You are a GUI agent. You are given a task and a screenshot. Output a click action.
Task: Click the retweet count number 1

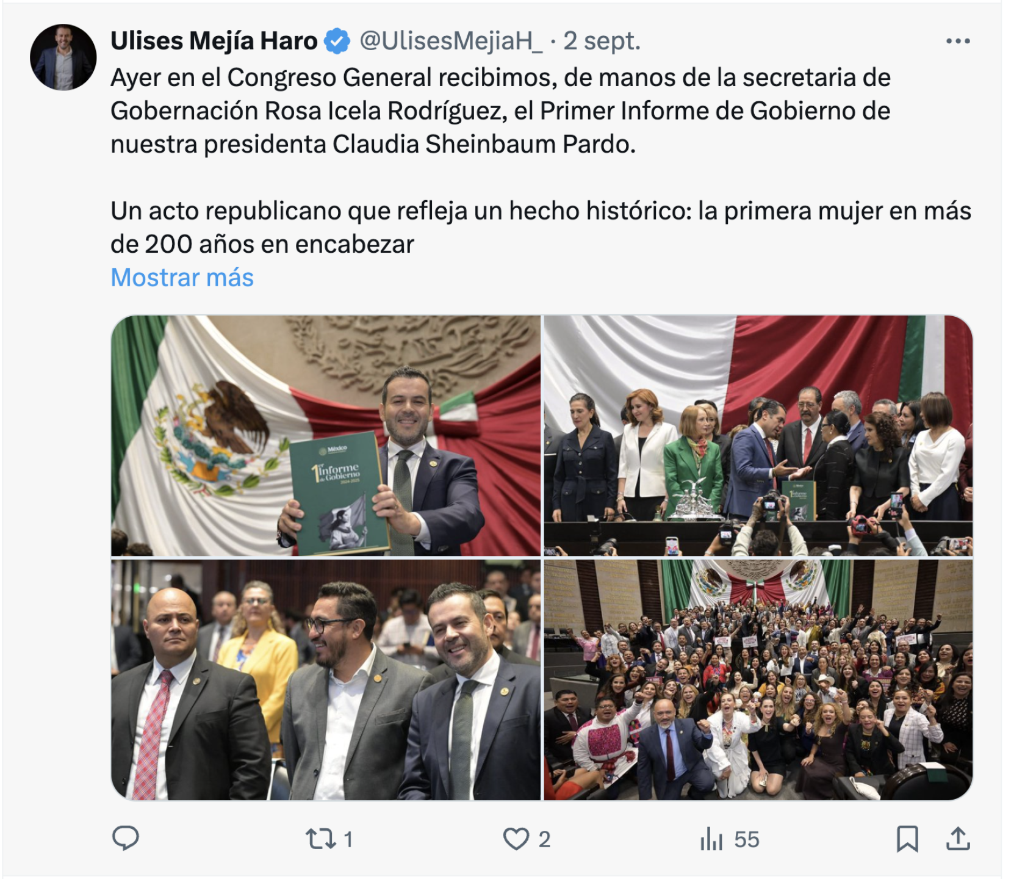(x=348, y=839)
